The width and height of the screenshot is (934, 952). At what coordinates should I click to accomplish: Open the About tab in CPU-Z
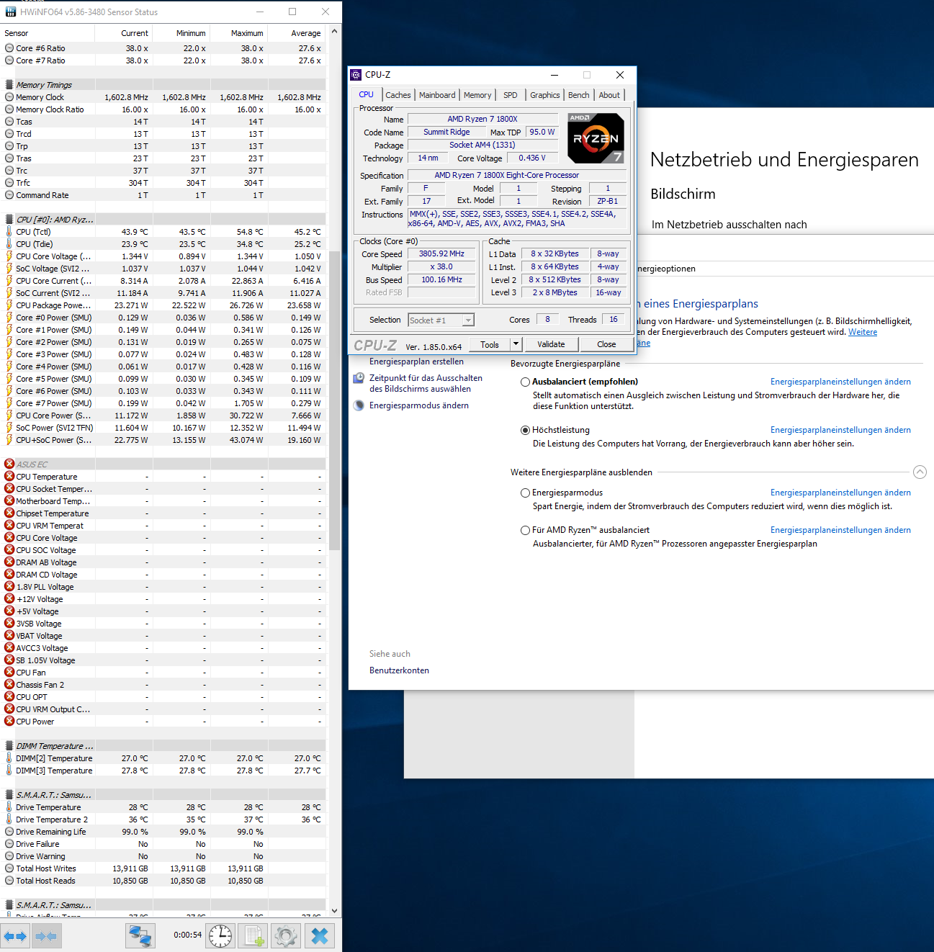click(609, 95)
